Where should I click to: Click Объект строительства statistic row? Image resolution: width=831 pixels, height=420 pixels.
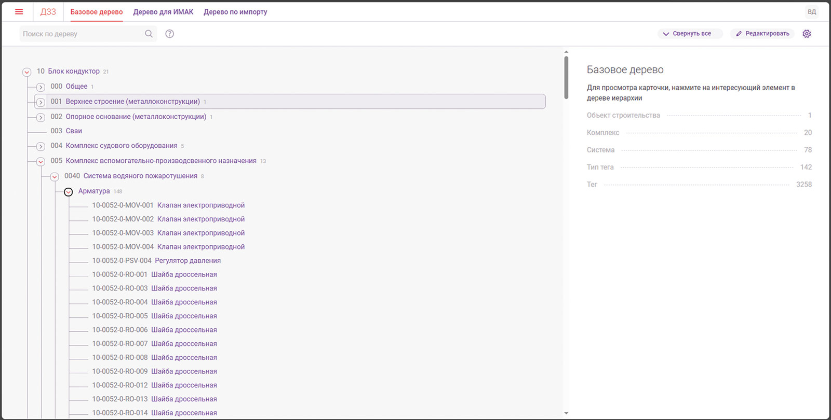(x=699, y=115)
